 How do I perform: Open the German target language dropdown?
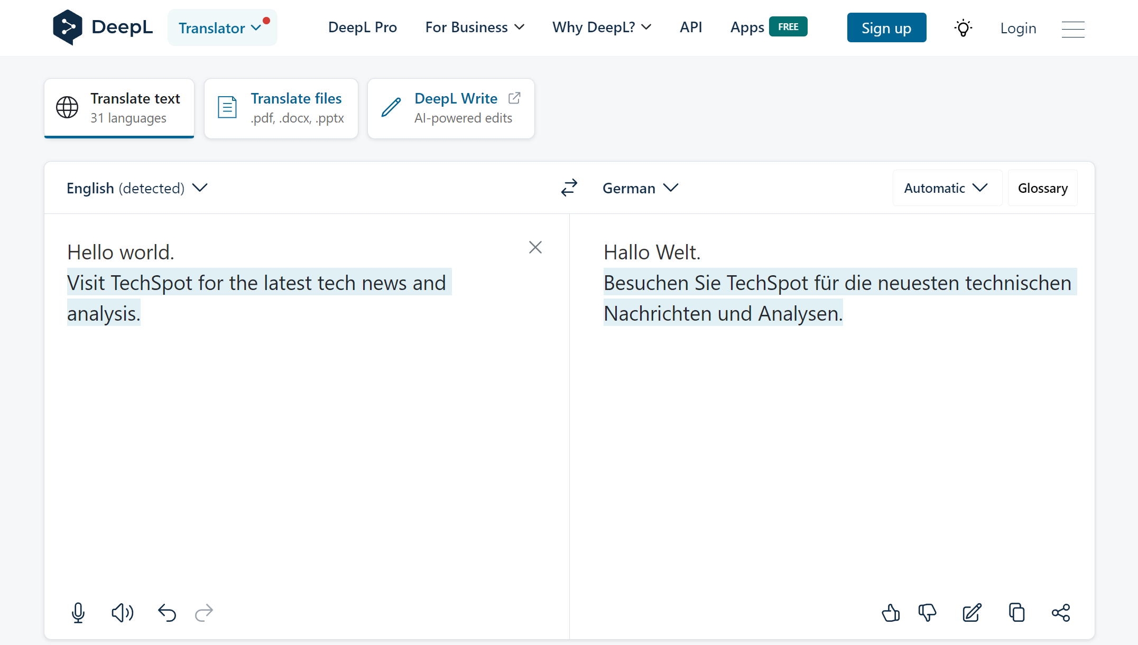640,188
